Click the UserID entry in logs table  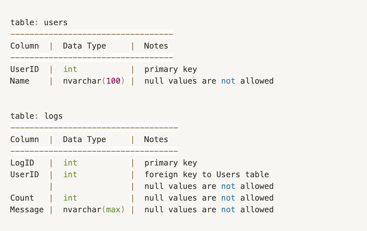(x=25, y=175)
